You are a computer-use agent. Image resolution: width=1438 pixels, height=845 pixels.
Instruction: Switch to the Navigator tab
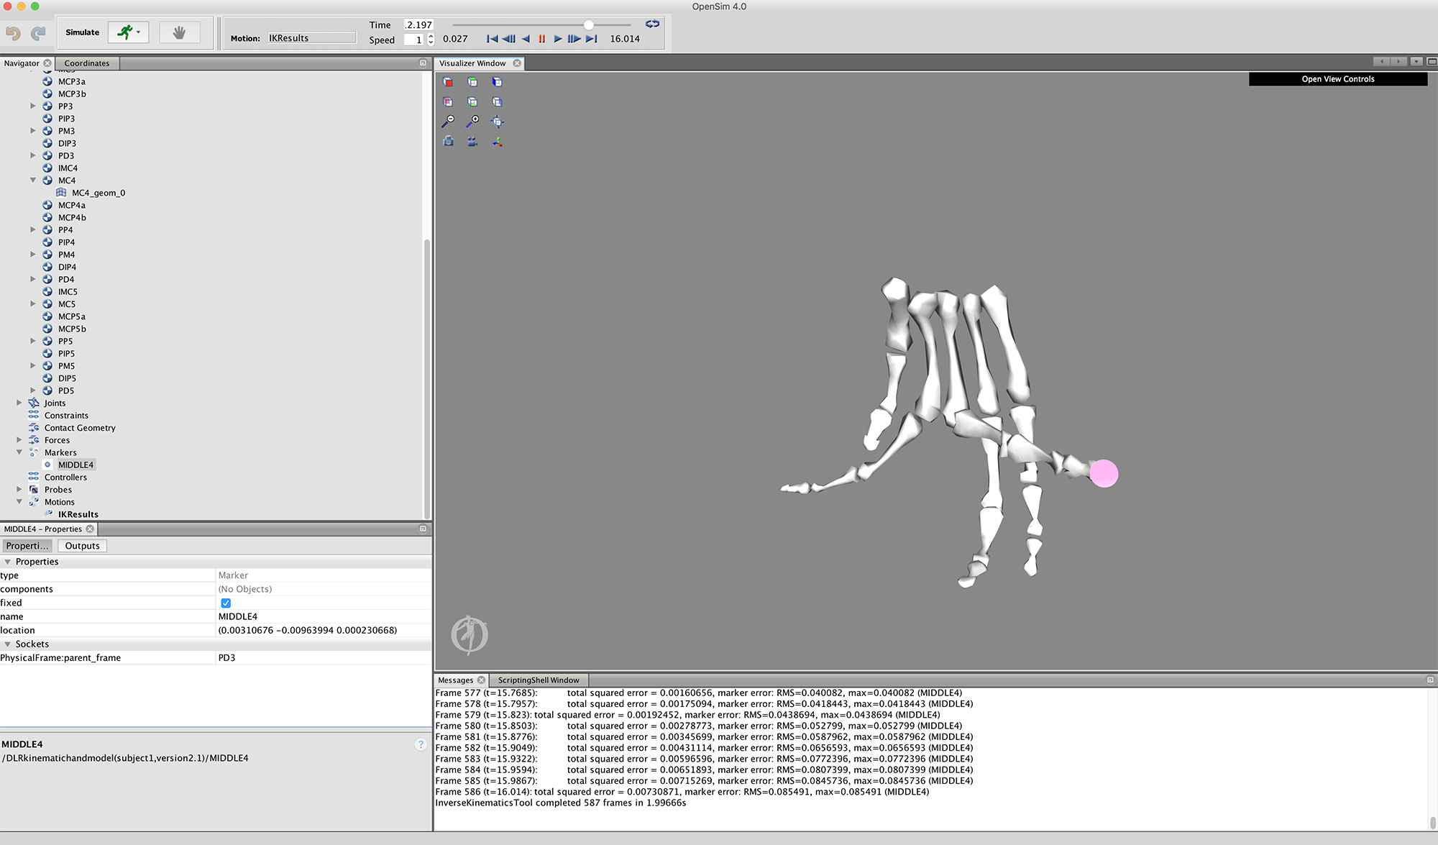coord(22,63)
